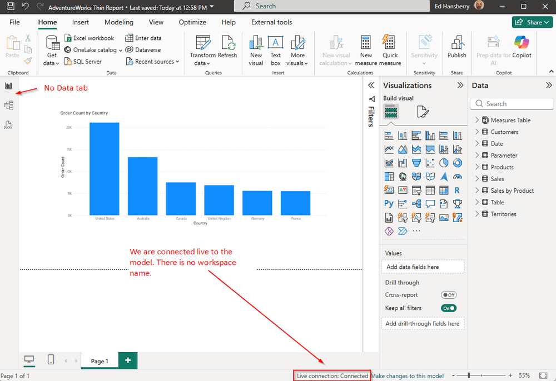
Task: Choose the Stacked bar chart visual
Action: pyautogui.click(x=389, y=136)
